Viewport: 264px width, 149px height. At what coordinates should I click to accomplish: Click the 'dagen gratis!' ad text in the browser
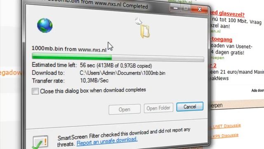(230, 53)
